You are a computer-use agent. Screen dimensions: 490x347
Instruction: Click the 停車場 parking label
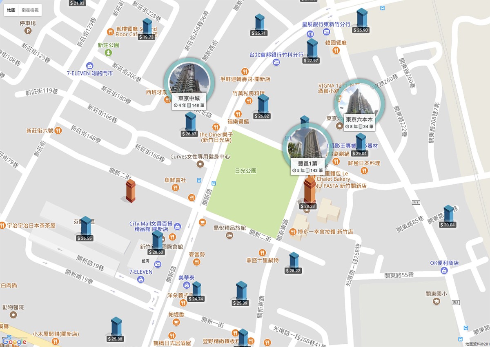[x=28, y=24]
